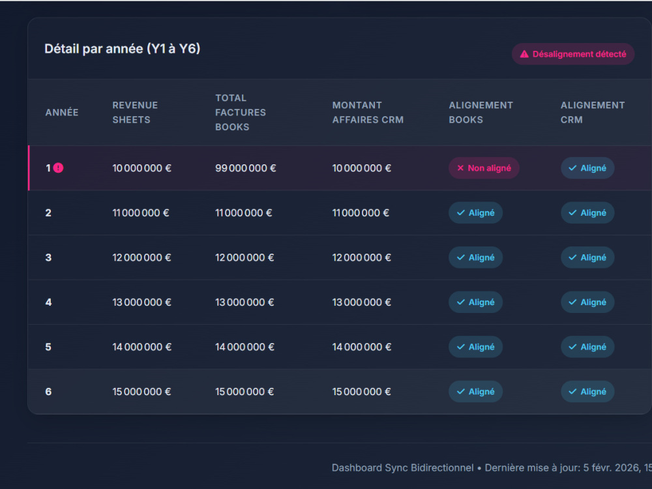
Task: Select year 5 CRM amount 14 000 000 €
Action: (362, 347)
